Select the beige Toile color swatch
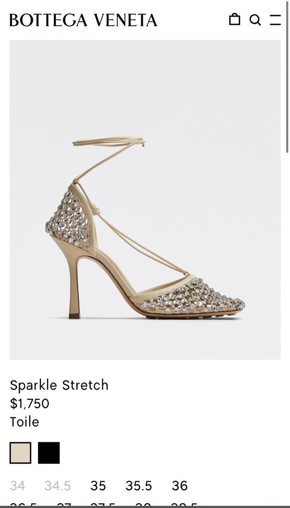Screen dimensions: 290x508 click(20, 453)
